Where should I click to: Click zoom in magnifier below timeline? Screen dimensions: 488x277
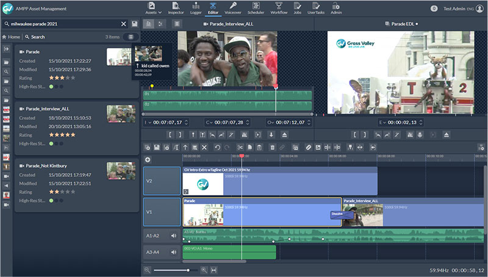point(204,270)
